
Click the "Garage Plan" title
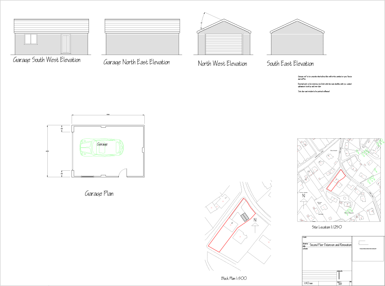point(99,194)
